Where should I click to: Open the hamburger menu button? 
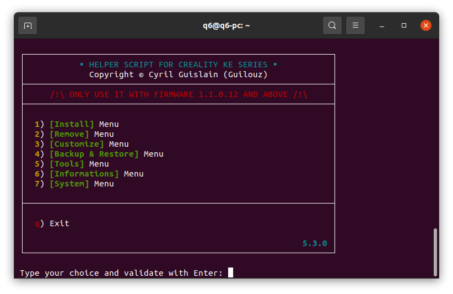(x=355, y=25)
